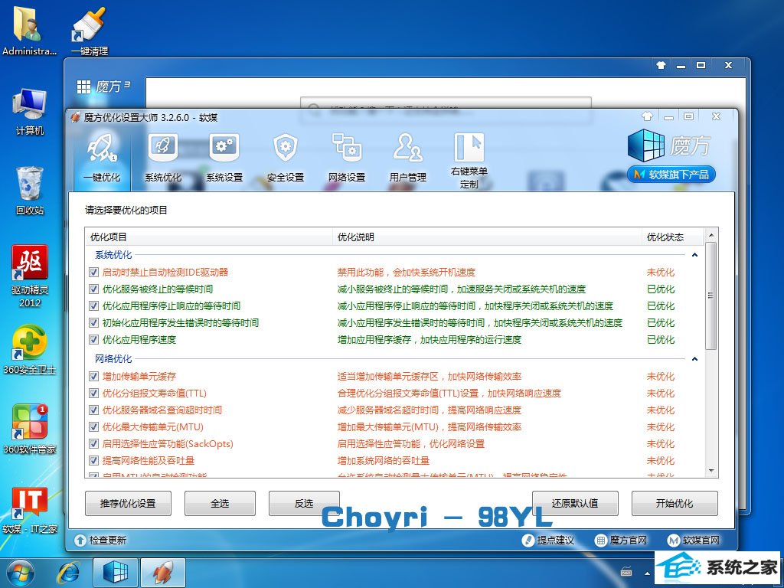Click the description 禁用此功能，会加快系统开机速度
This screenshot has width=784, height=588.
(406, 273)
